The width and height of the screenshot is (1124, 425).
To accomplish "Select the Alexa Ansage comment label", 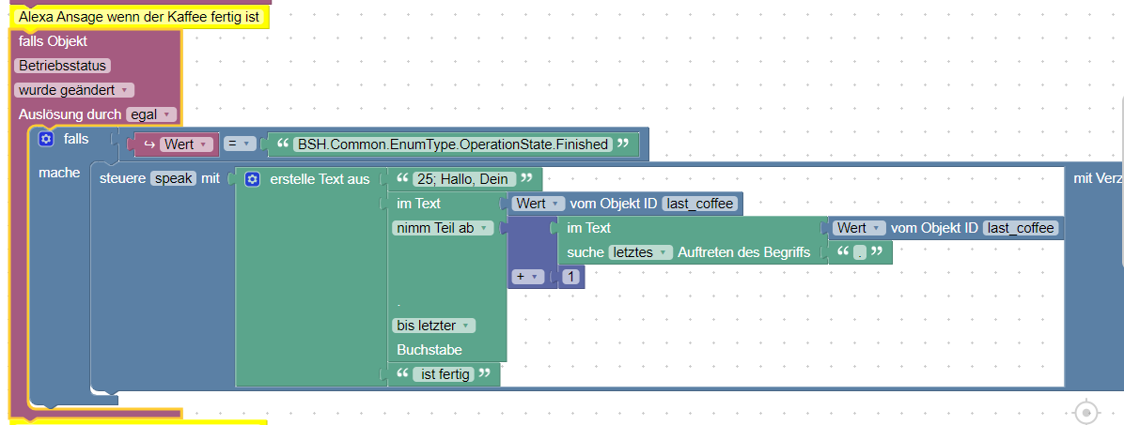I will (x=139, y=17).
